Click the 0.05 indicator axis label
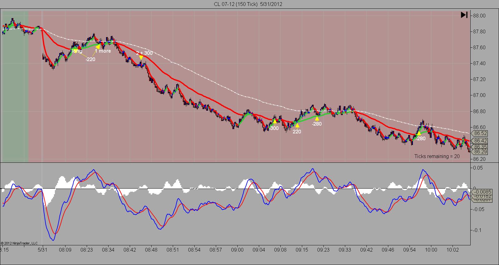499x265 pixels. click(478, 168)
